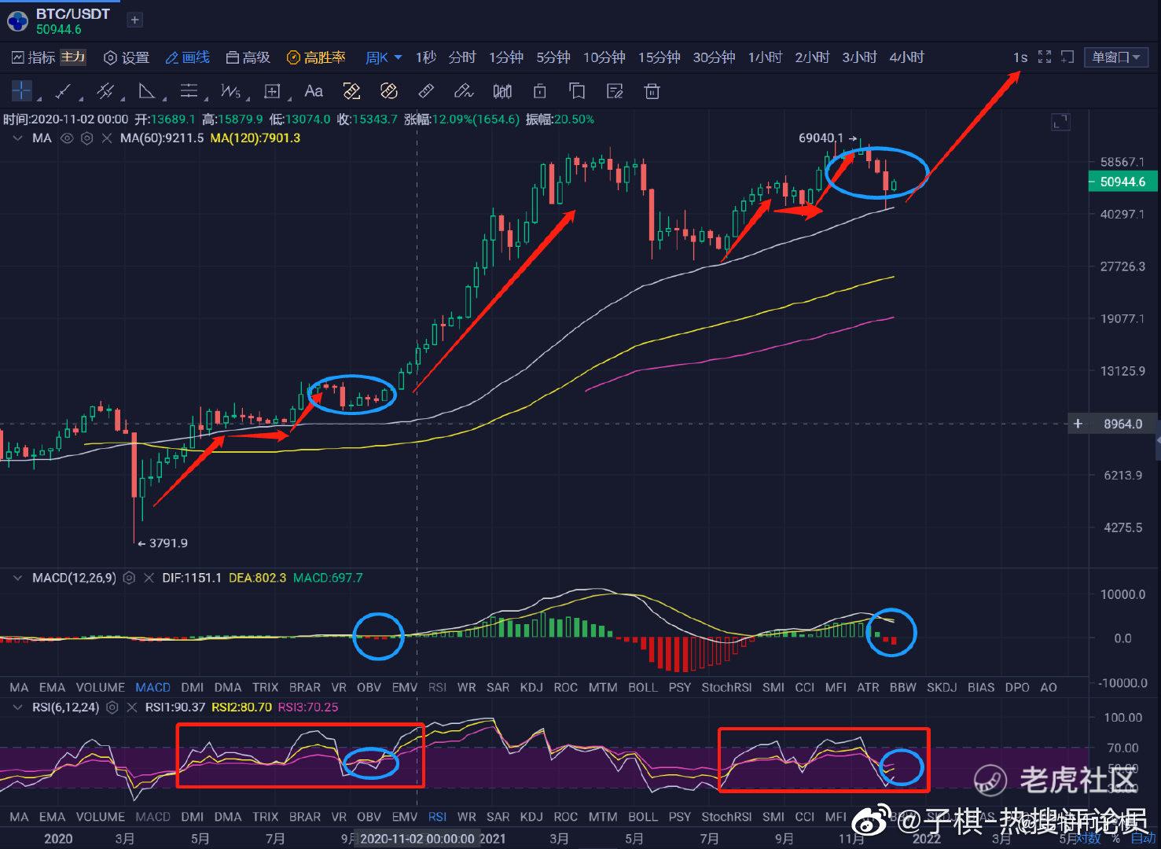Select the parallel channel drawing tool
Viewport: 1161px width, 849px height.
tap(105, 91)
